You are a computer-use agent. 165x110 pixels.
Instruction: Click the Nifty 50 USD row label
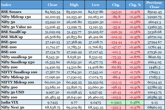(13, 93)
